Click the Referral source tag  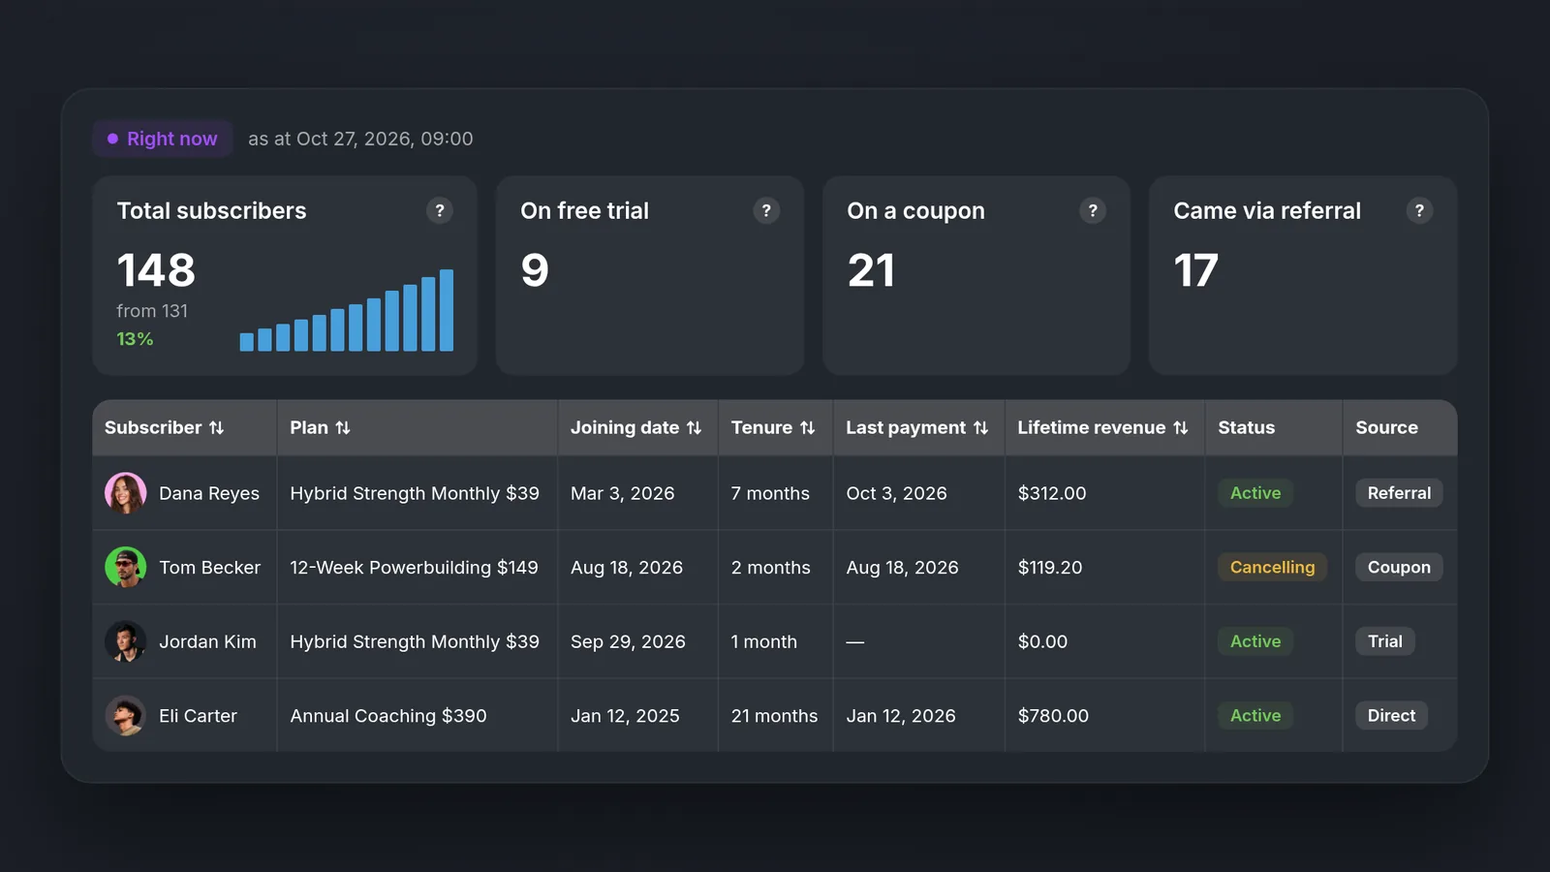(x=1399, y=493)
